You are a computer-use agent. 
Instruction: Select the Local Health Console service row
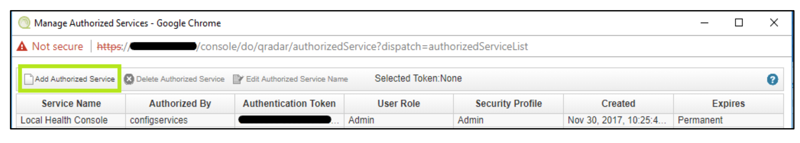[400, 120]
